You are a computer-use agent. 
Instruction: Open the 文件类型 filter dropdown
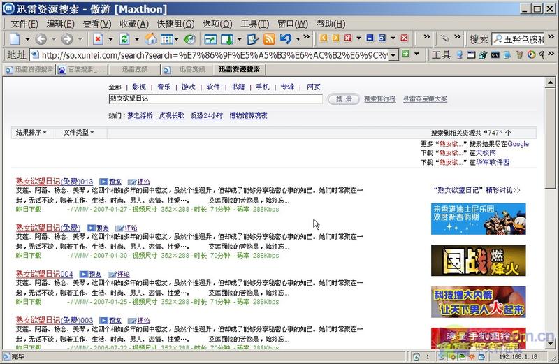coord(78,132)
